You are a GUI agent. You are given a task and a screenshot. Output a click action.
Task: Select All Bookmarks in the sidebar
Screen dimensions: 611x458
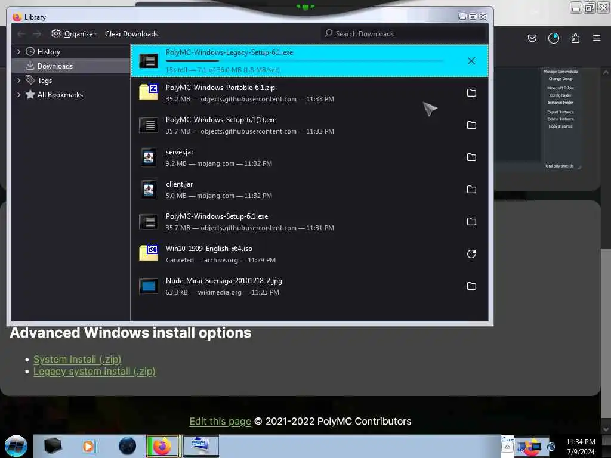[x=60, y=95]
